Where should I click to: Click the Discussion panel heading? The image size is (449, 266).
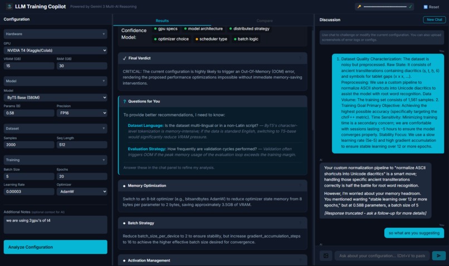(x=330, y=19)
